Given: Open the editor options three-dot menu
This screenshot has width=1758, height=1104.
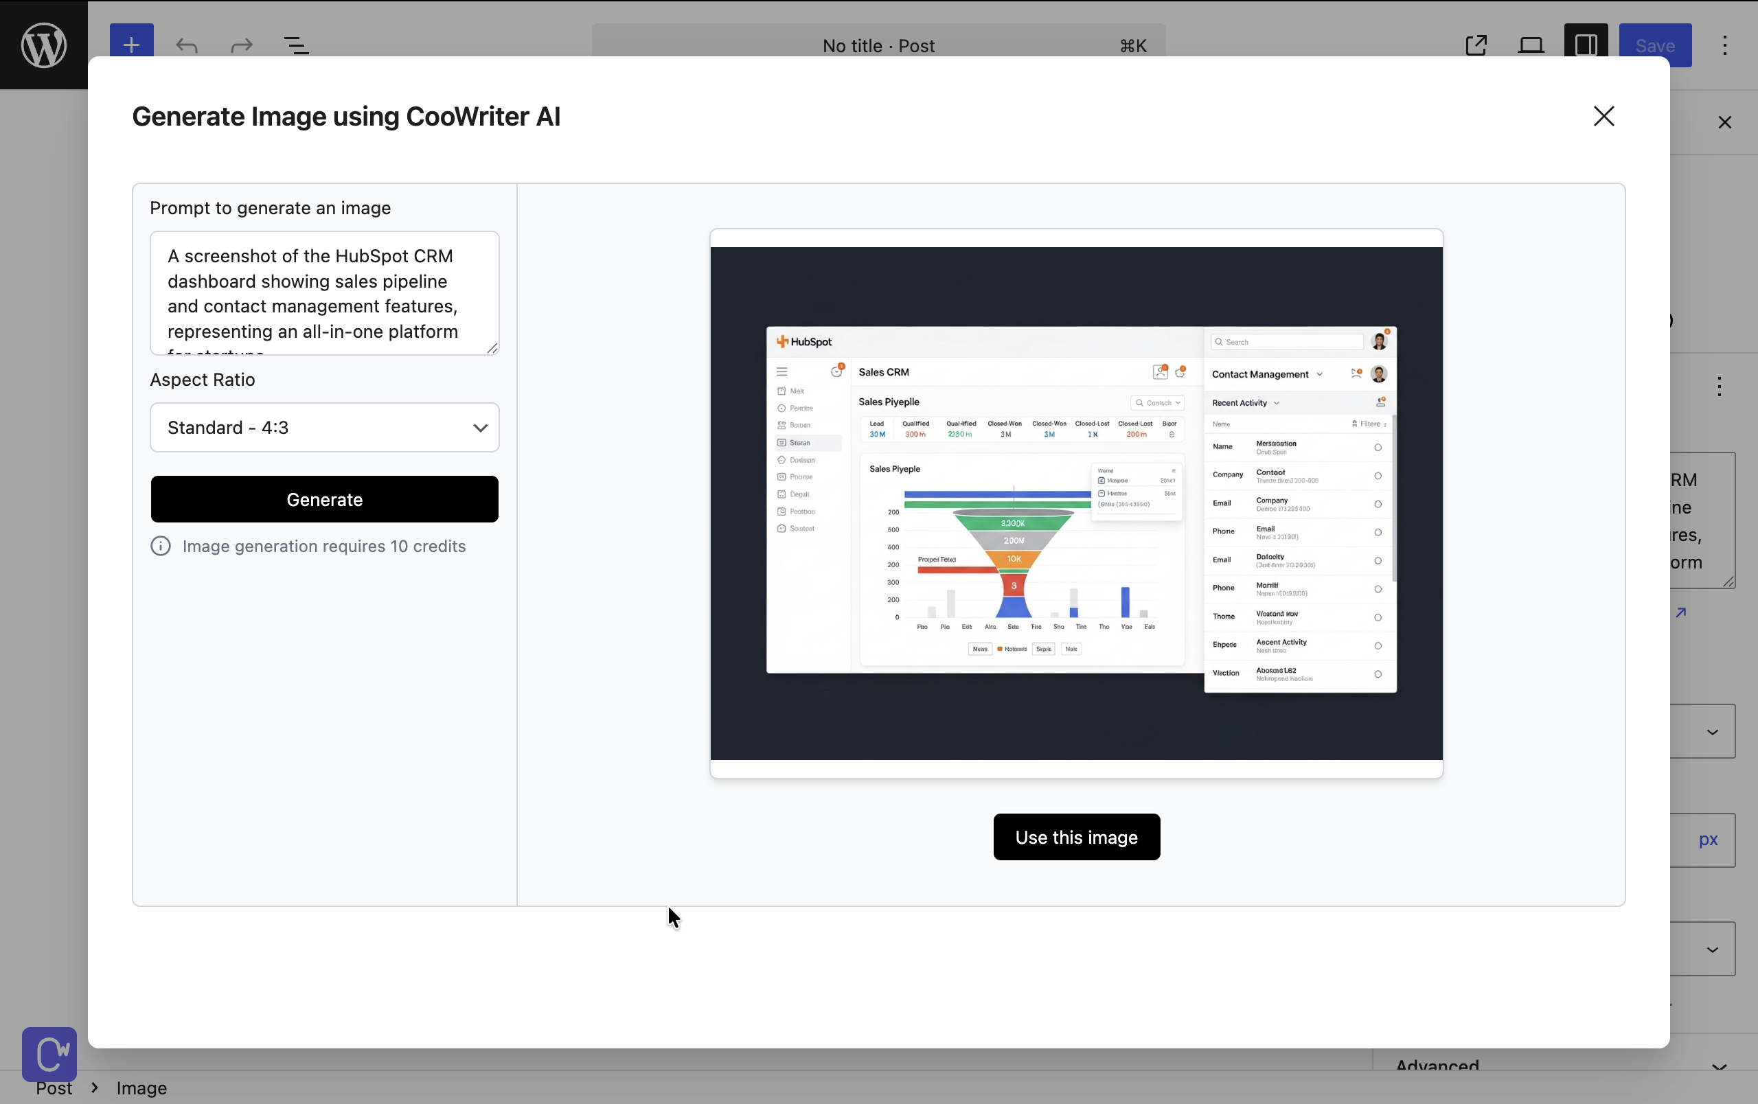Looking at the screenshot, I should (x=1725, y=45).
